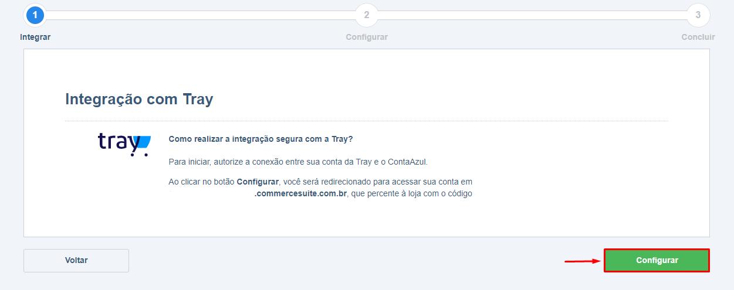Click 'Como realizar a integração segura' question
Image resolution: width=734 pixels, height=290 pixels.
pos(261,139)
